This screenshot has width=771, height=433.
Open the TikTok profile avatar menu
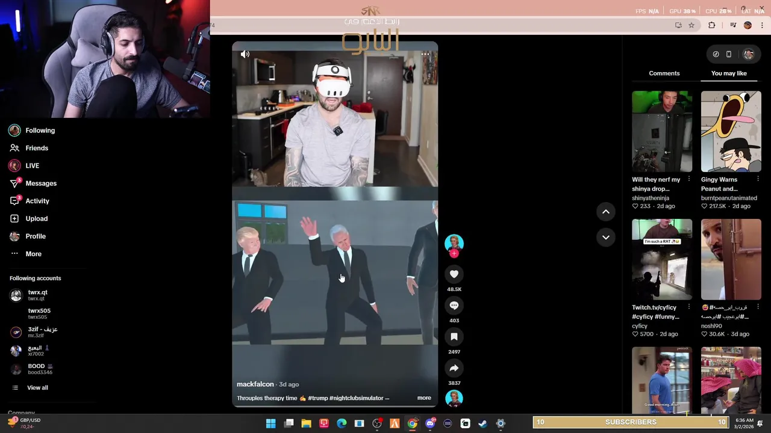pyautogui.click(x=749, y=54)
